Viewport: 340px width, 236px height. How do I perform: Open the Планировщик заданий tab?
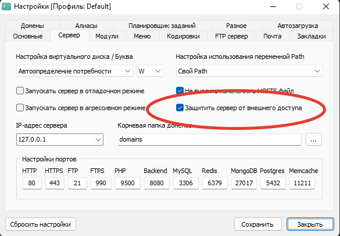[x=162, y=26]
